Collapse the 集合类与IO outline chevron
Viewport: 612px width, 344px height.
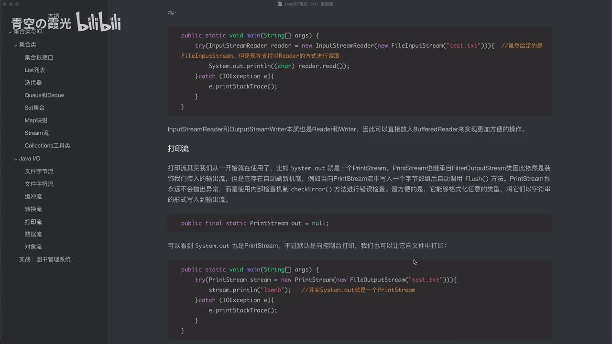coord(10,32)
